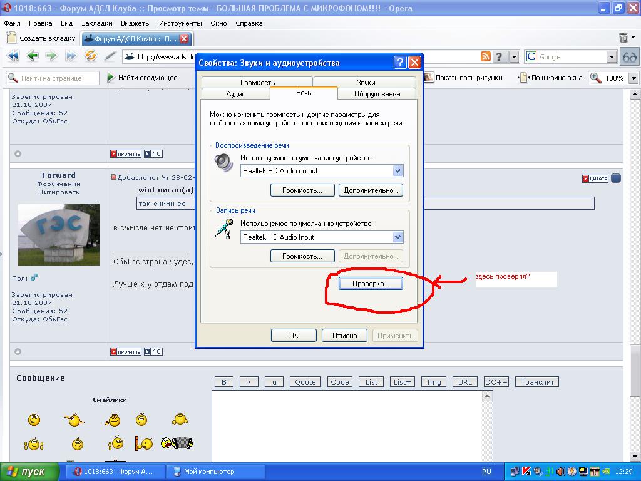
Task: Expand the Realtek HD Audio Input dropdown
Action: (397, 237)
